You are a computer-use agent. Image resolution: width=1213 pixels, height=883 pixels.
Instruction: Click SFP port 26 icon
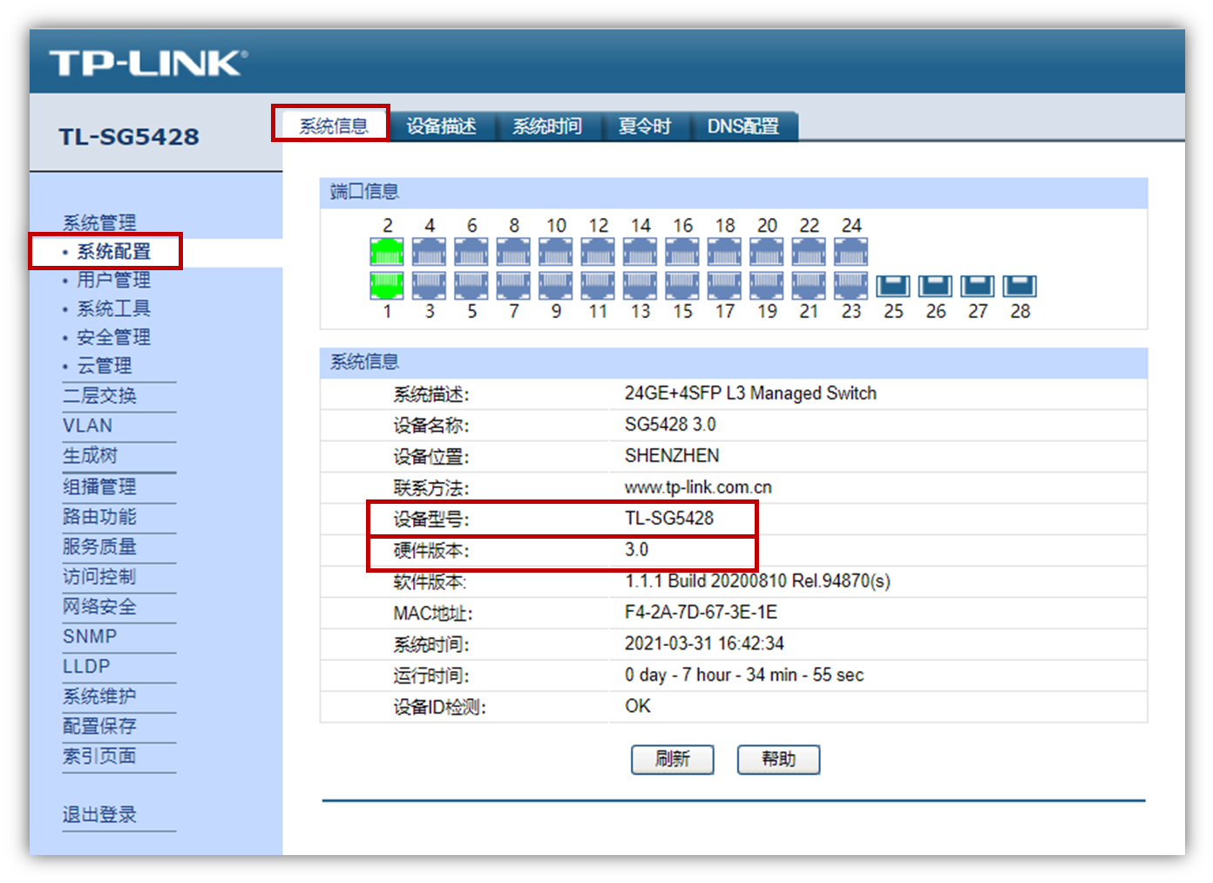tap(935, 286)
